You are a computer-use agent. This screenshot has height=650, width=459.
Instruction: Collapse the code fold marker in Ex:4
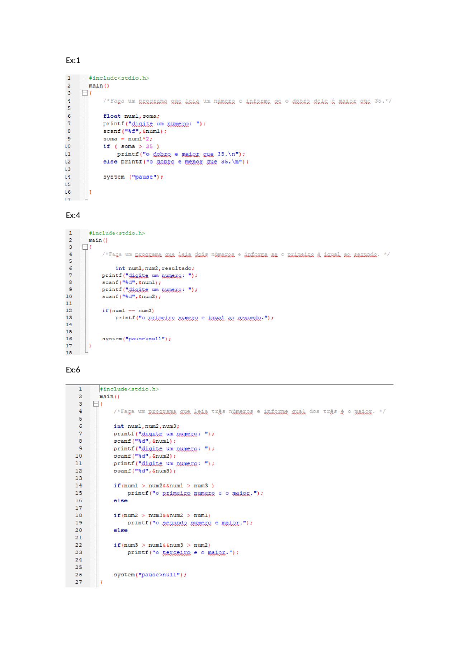click(85, 247)
